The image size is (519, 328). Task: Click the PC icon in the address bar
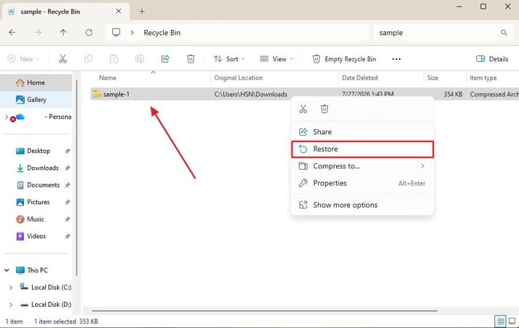116,33
